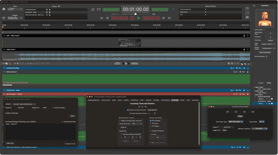Switch to the waveform view mode button
This screenshot has width=278, height=155.
click(x=134, y=63)
